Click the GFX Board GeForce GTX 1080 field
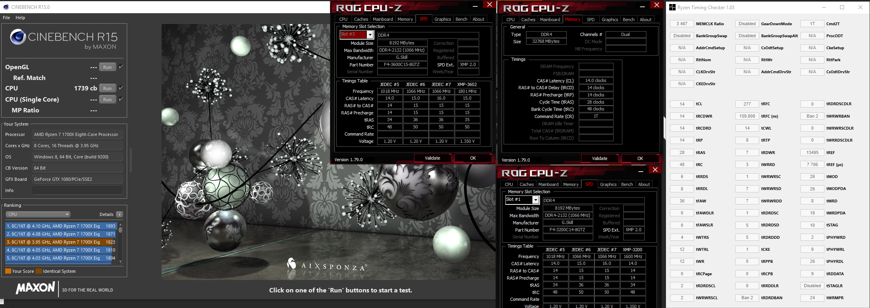The image size is (870, 308). (x=77, y=179)
